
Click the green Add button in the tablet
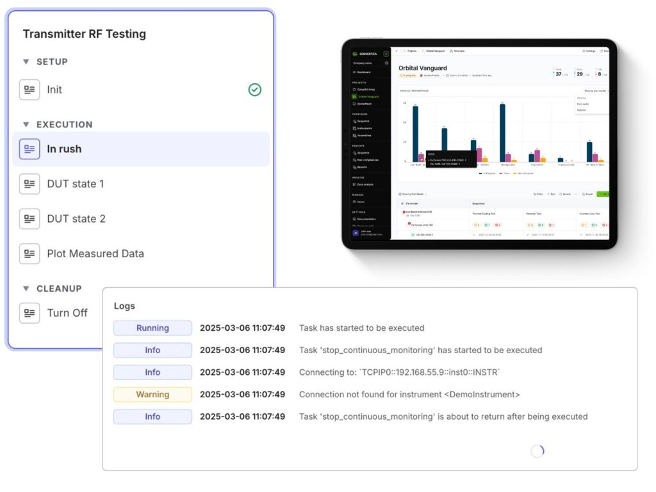pyautogui.click(x=603, y=194)
